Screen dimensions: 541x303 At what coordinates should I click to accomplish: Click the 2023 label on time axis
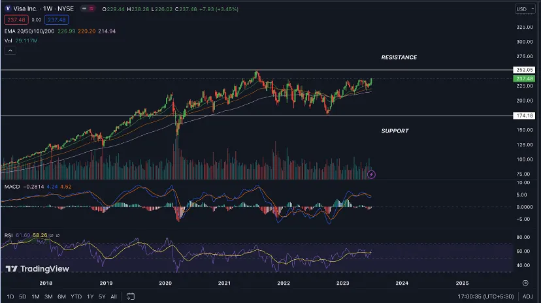coord(342,283)
